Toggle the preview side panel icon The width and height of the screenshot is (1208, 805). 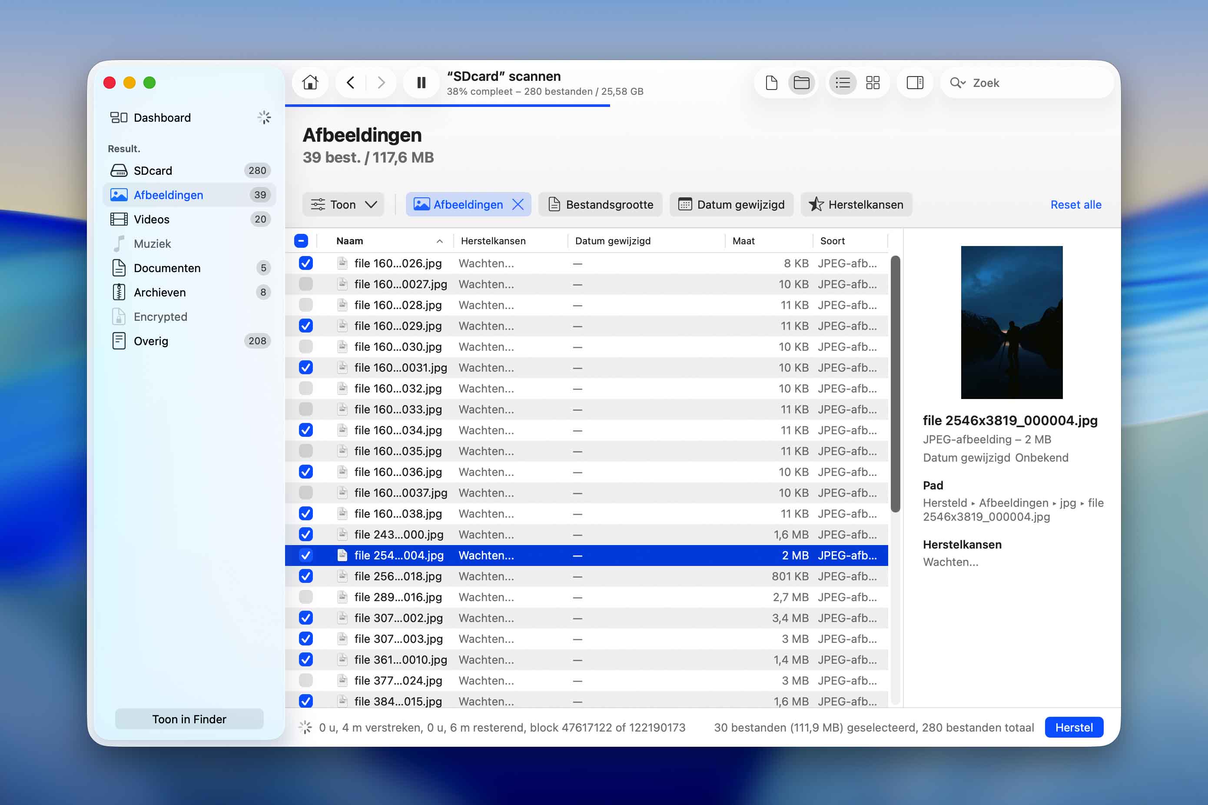pyautogui.click(x=914, y=83)
